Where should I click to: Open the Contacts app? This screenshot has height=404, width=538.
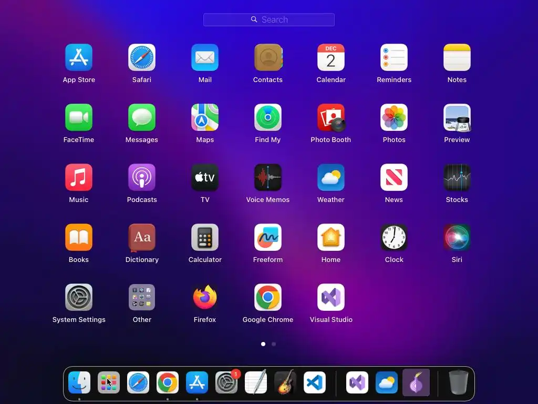tap(268, 57)
